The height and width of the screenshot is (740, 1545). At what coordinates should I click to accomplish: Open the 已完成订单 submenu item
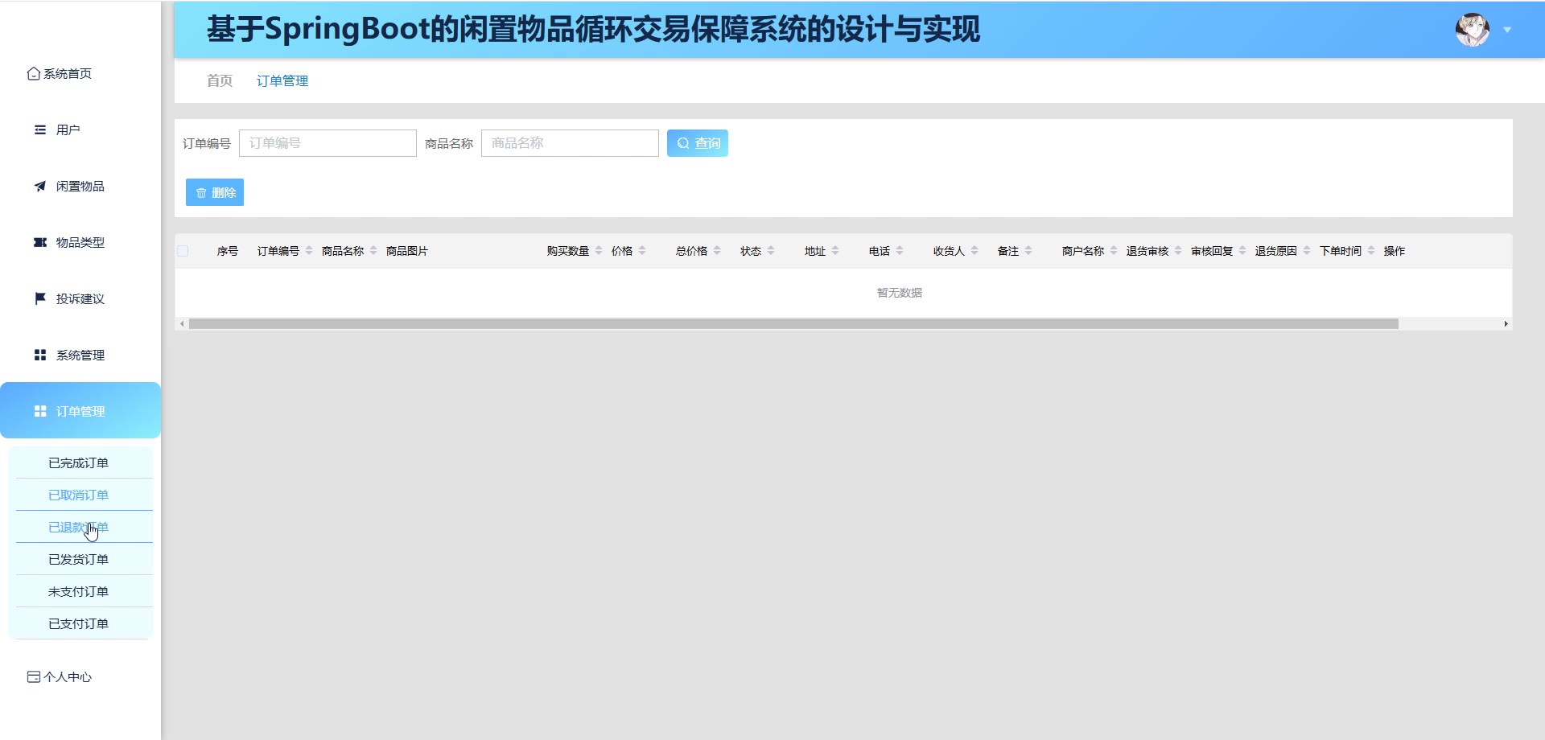78,462
